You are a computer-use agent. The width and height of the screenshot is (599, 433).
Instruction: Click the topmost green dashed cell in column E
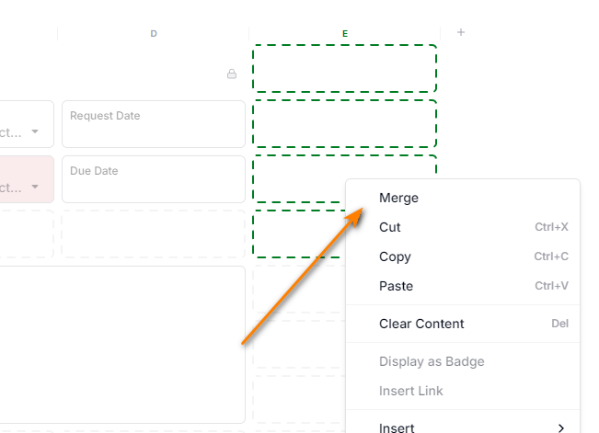pos(344,68)
